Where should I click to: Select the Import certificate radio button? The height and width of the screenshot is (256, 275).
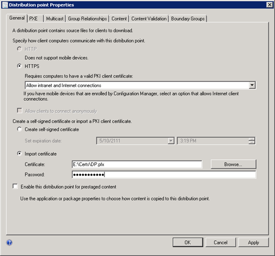click(19, 153)
